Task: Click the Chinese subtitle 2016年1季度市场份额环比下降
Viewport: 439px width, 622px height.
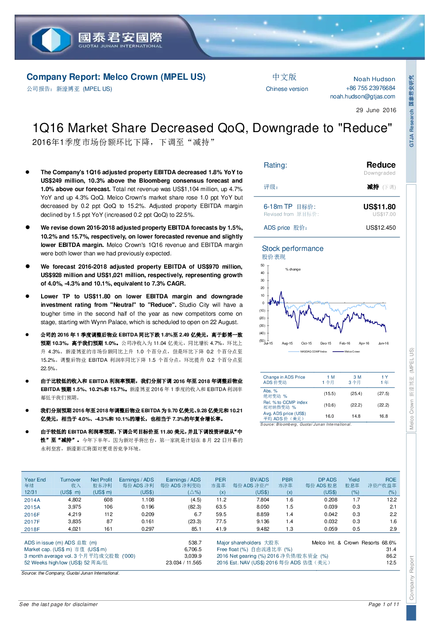Action: tap(123, 142)
